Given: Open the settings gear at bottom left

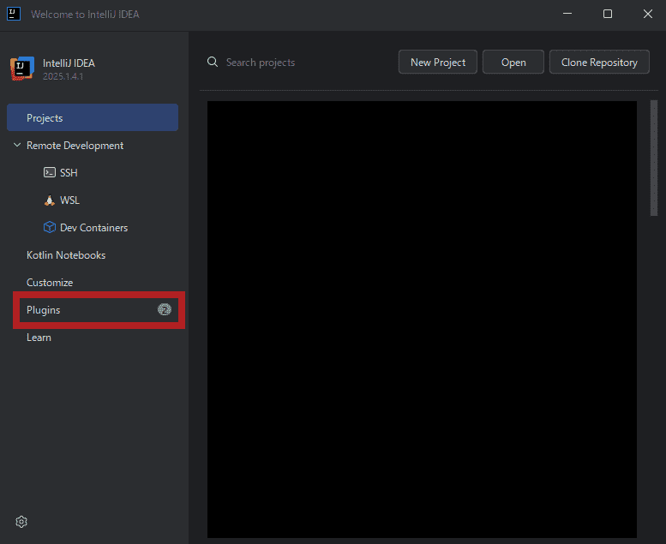Looking at the screenshot, I should click(21, 522).
